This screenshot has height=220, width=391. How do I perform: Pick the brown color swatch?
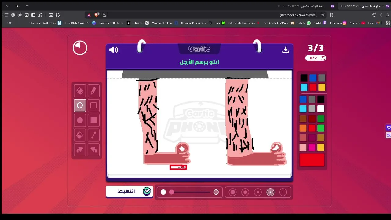(x=303, y=119)
